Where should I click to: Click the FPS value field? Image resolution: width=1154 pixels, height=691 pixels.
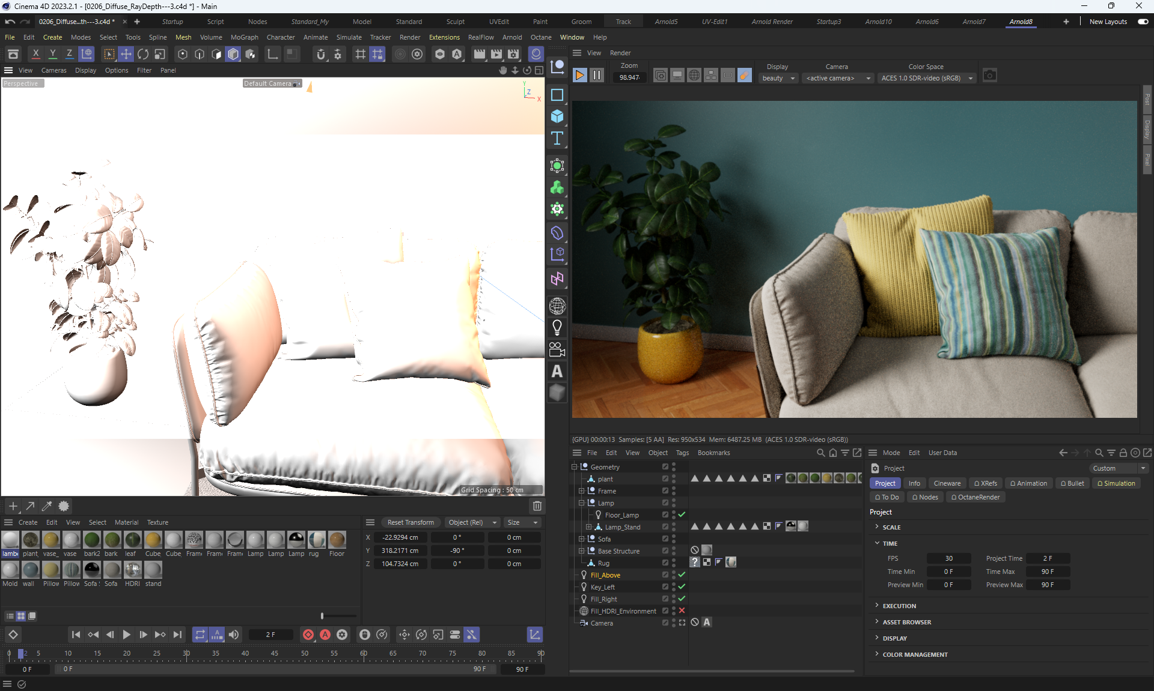pos(948,558)
